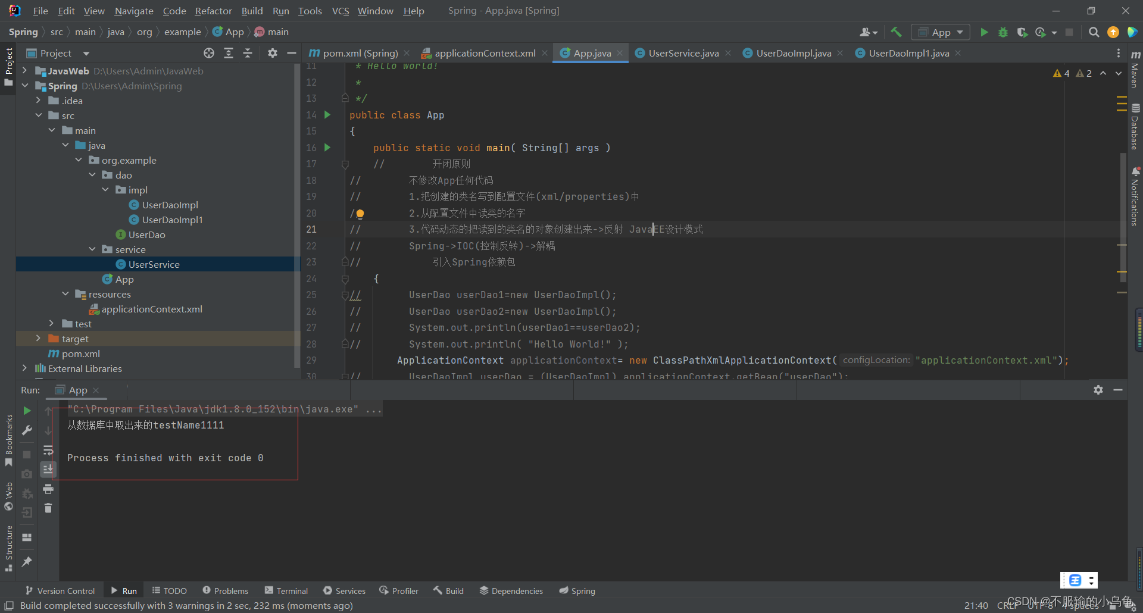
Task: Run with coverage from the toolbar
Action: click(1022, 32)
